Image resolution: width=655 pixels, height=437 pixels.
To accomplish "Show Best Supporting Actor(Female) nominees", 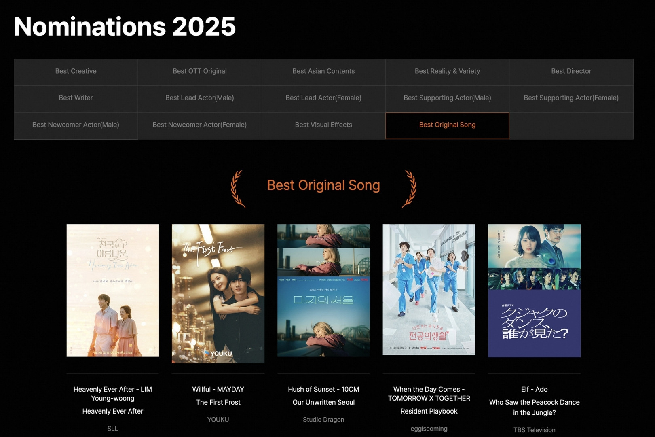I will click(571, 98).
